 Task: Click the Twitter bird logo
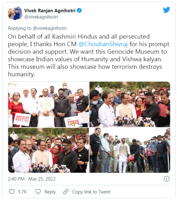(166, 10)
